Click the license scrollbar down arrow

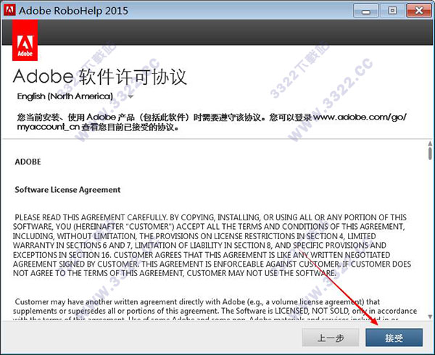pos(430,317)
